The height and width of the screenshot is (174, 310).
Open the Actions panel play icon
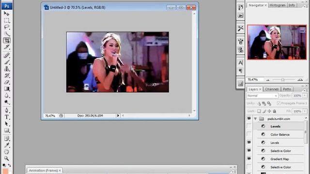coord(240,15)
